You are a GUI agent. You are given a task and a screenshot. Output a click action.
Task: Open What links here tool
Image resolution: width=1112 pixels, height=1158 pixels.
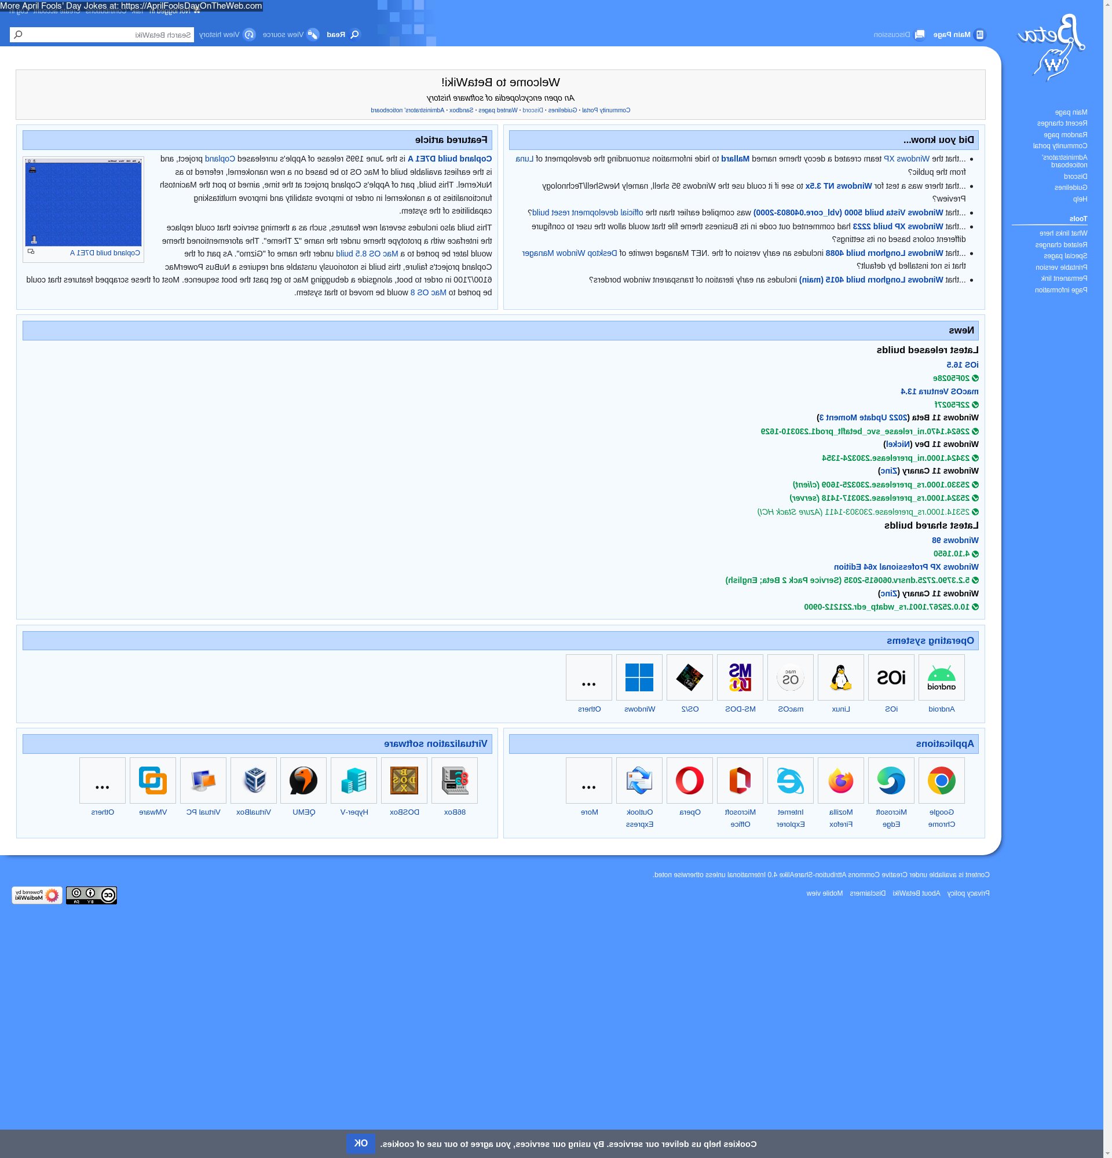[1063, 233]
